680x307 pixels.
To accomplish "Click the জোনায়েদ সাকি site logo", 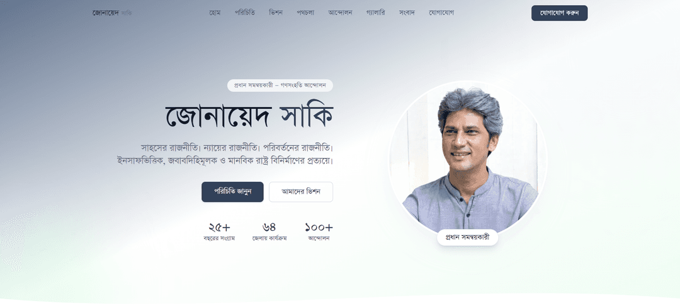I will 112,13.
